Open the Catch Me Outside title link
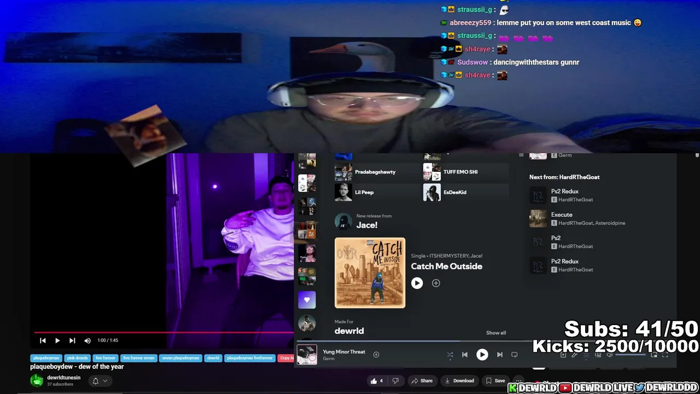 pyautogui.click(x=446, y=266)
